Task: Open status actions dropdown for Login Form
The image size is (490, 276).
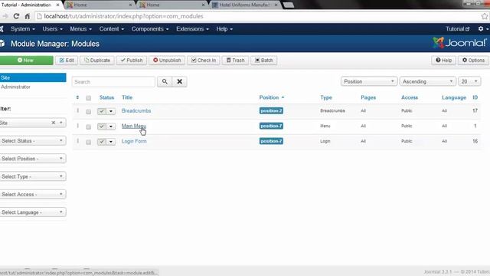Action: click(111, 141)
